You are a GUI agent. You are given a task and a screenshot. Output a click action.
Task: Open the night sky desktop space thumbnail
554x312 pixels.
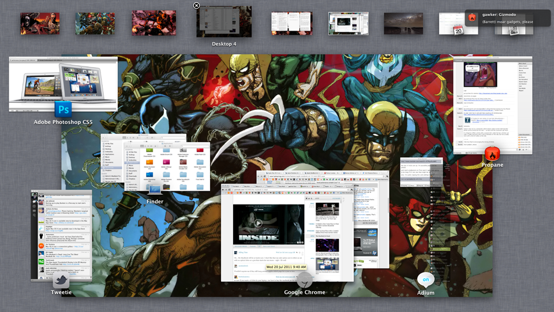click(403, 24)
